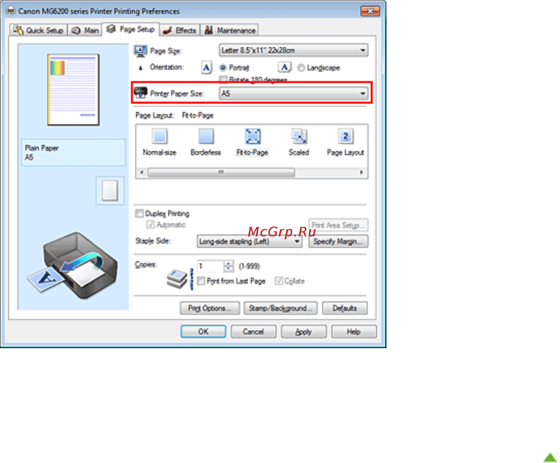Open the Maintenance tab
This screenshot has width=560, height=463.
coord(230,30)
